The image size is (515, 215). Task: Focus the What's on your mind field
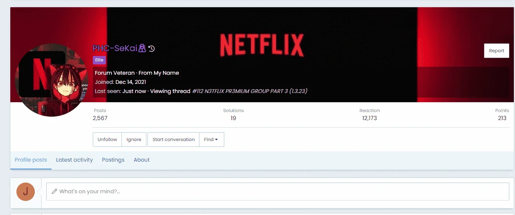tap(278, 192)
